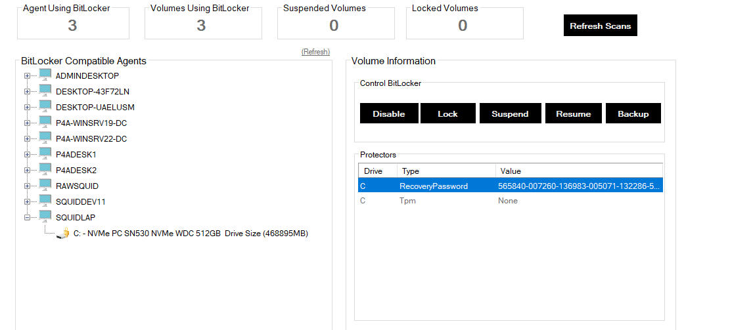Collapse the SQUIDLAP tree node

click(x=28, y=217)
